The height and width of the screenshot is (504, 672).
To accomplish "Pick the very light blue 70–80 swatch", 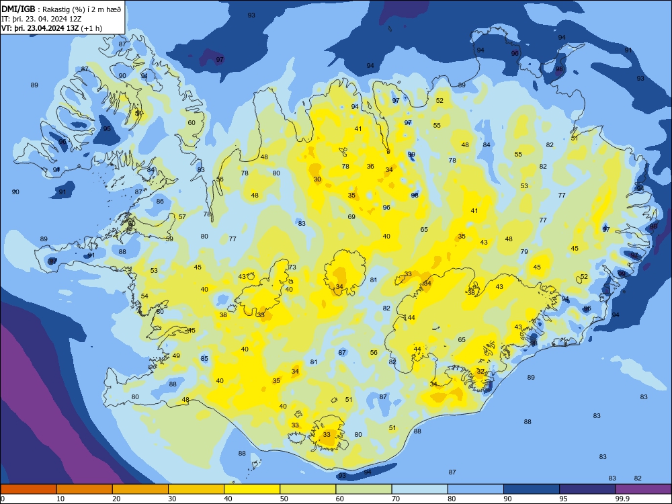I will point(419,489).
